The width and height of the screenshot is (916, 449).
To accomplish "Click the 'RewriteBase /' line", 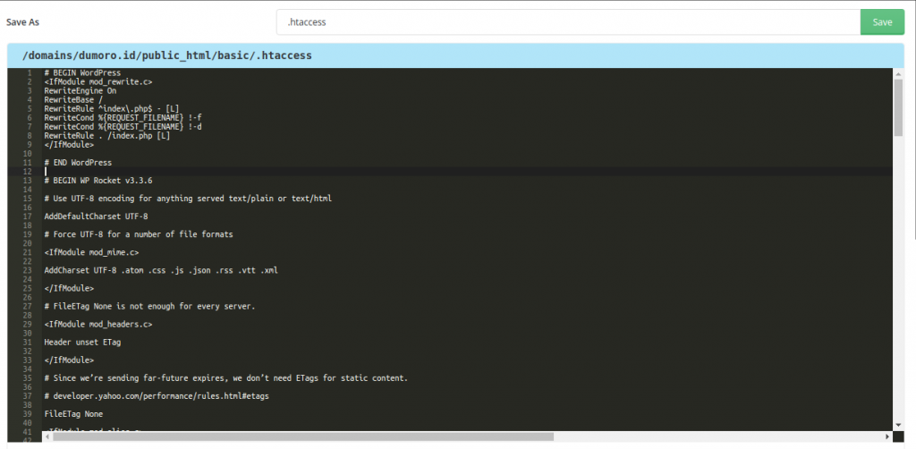I will point(73,100).
